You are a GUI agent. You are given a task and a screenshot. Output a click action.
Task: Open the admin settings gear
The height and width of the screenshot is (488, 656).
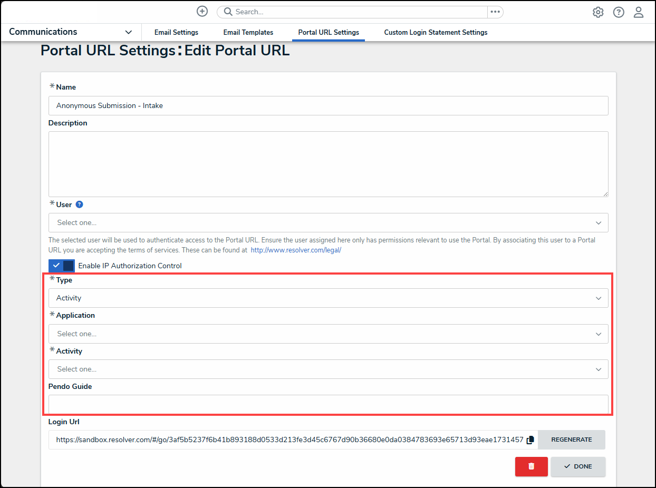[598, 12]
